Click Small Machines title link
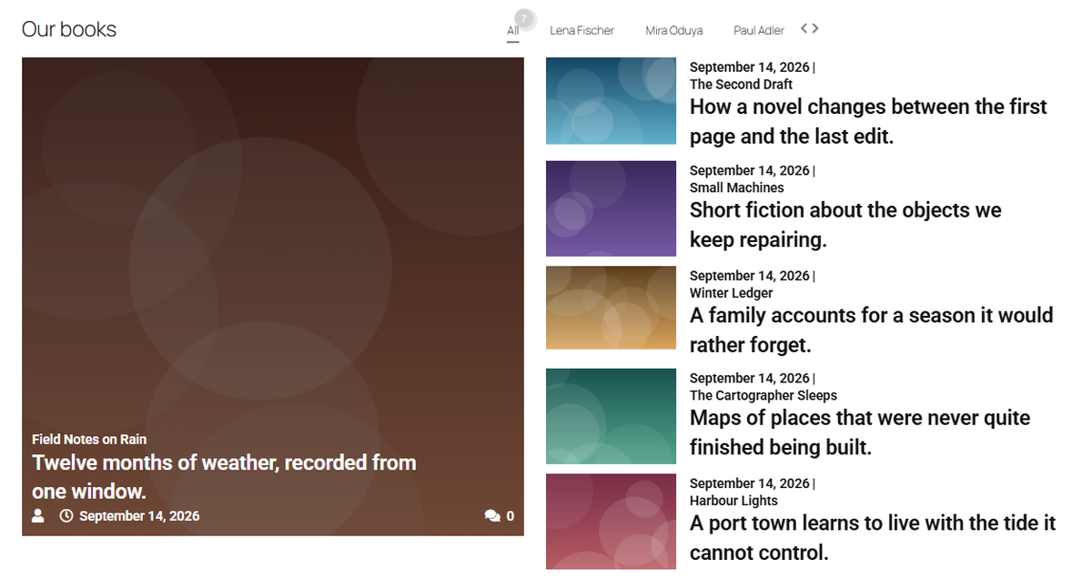 coord(736,188)
